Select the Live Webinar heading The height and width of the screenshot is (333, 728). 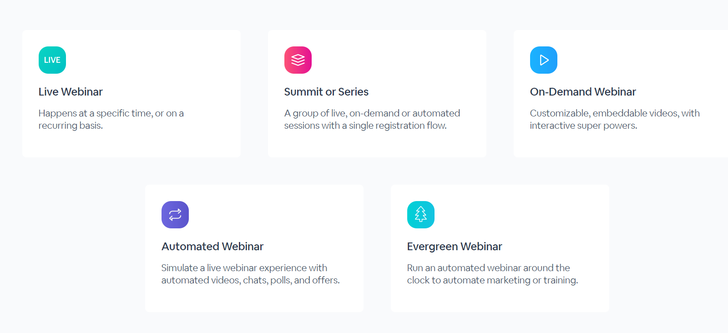point(71,92)
